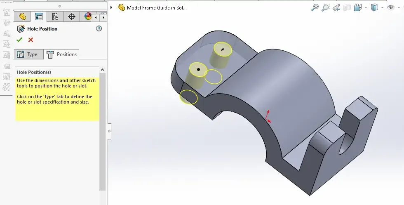Expand the View Orientation dropdown arrow

(x=366, y=8)
